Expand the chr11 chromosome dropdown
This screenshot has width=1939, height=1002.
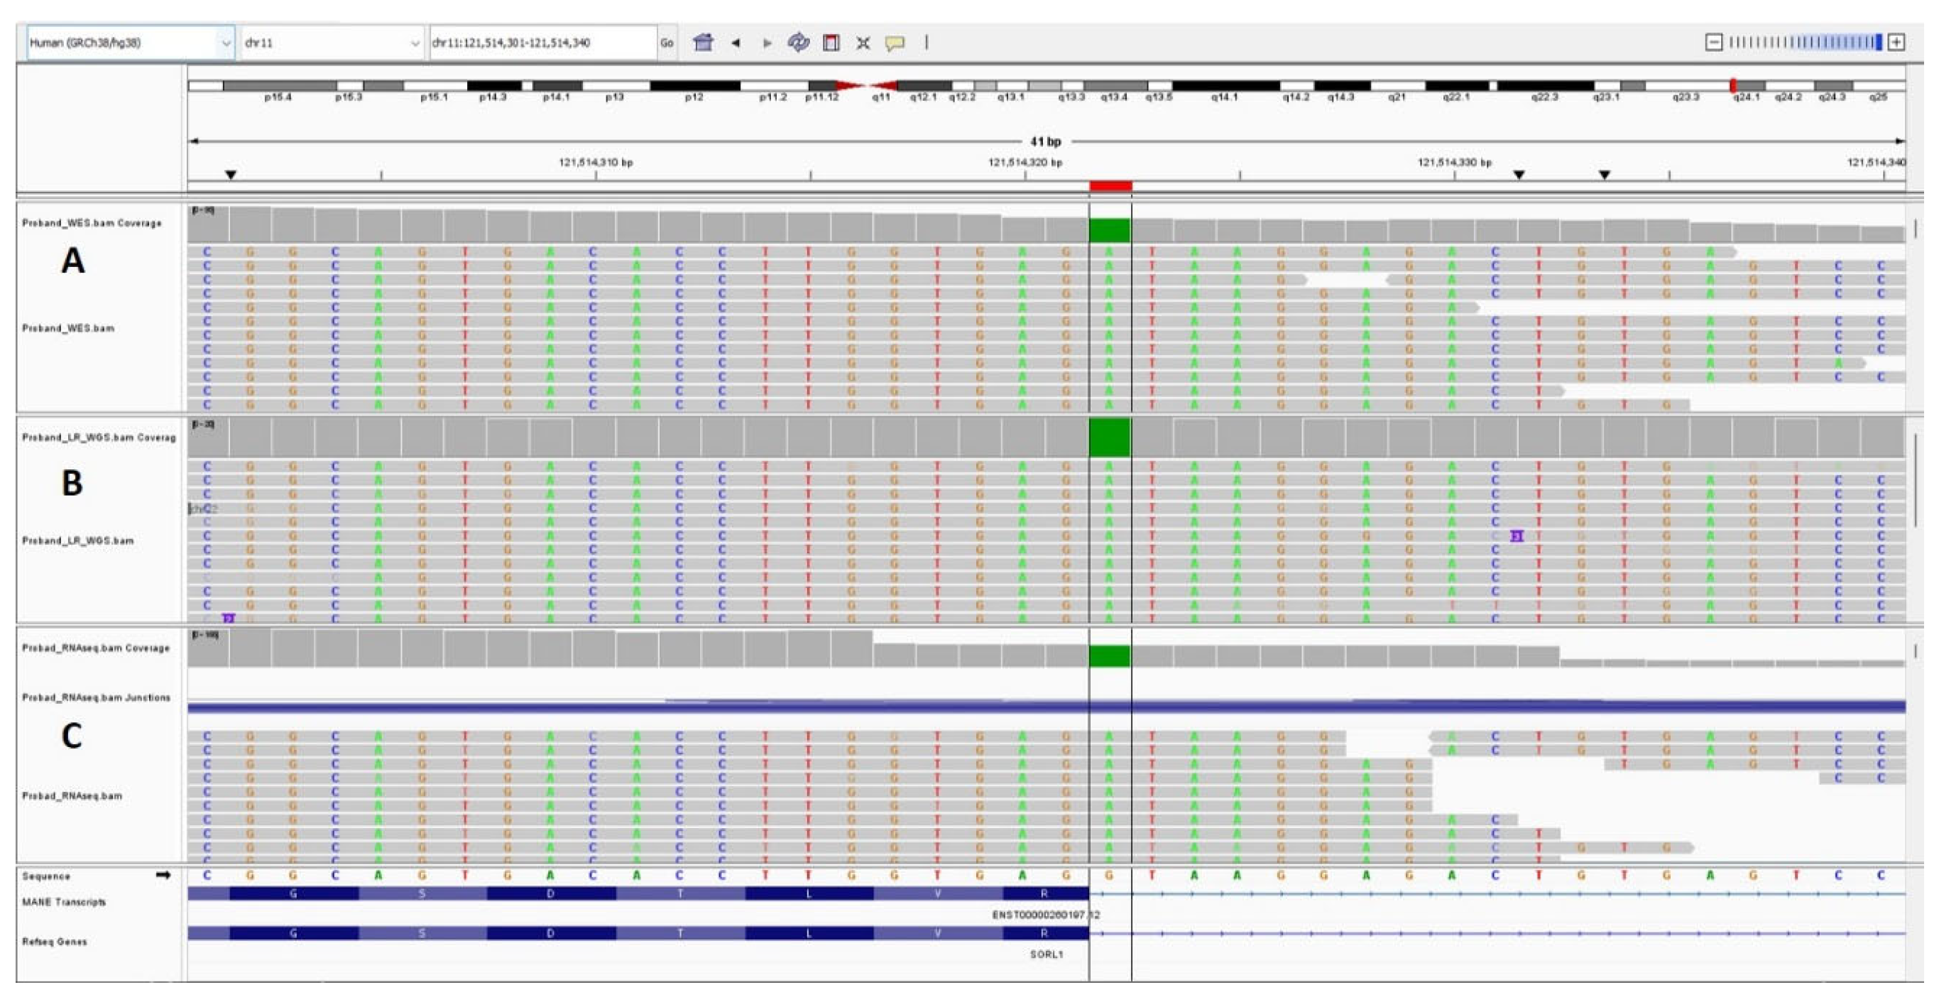tap(331, 43)
